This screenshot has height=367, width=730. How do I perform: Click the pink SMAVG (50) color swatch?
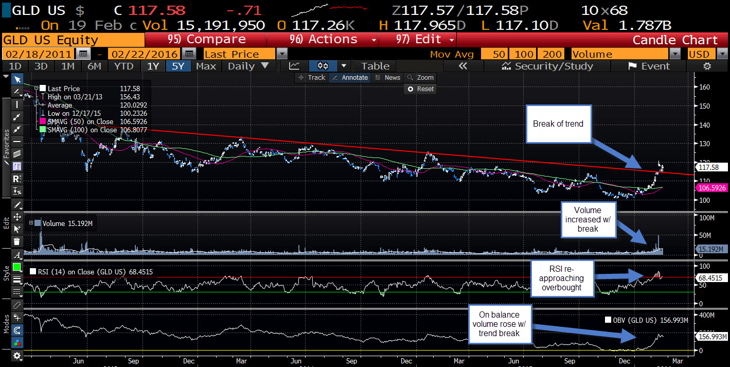43,122
